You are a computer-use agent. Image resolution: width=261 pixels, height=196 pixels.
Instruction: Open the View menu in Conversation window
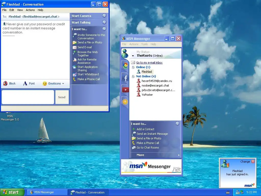pyautogui.click(x=20, y=10)
